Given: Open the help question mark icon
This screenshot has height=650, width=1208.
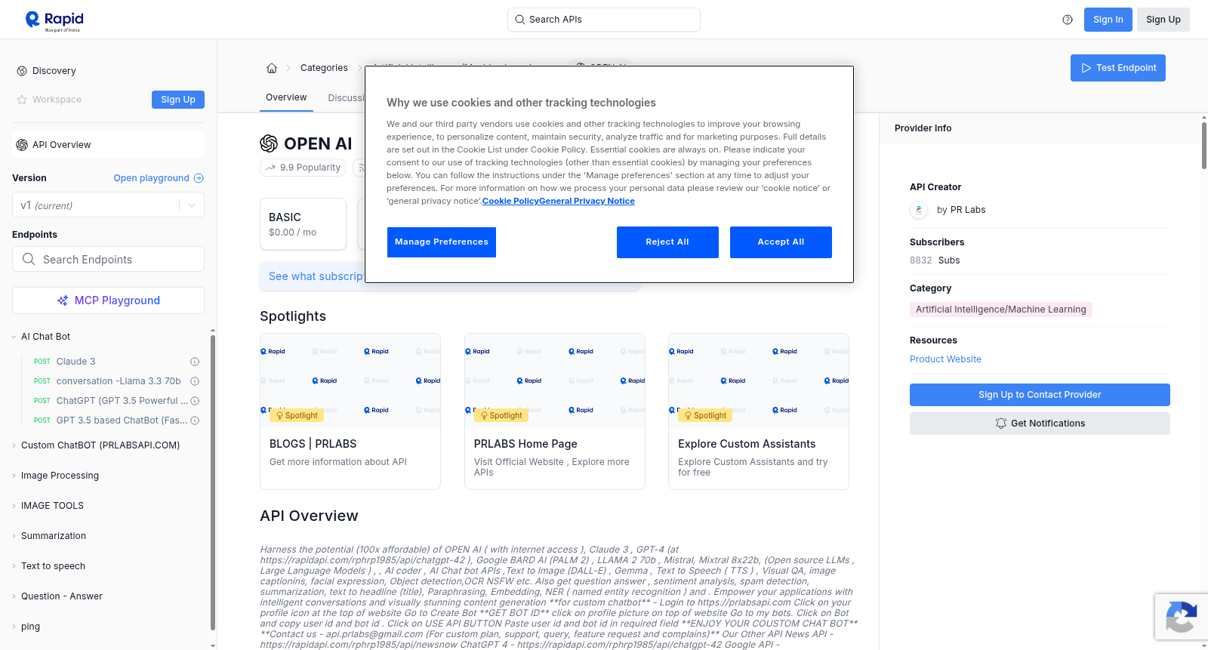Looking at the screenshot, I should click(1068, 20).
